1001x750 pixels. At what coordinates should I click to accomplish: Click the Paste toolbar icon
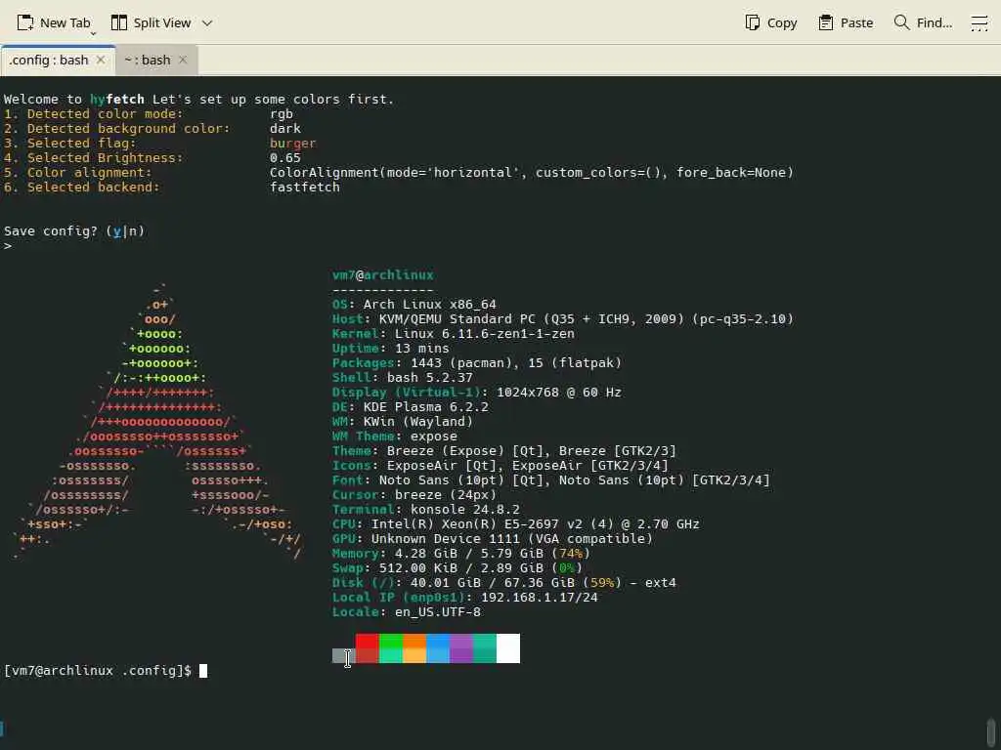(825, 23)
